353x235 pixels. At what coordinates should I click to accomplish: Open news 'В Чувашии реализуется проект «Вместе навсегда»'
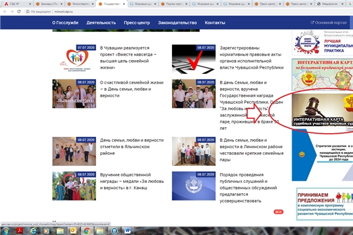pos(128,57)
